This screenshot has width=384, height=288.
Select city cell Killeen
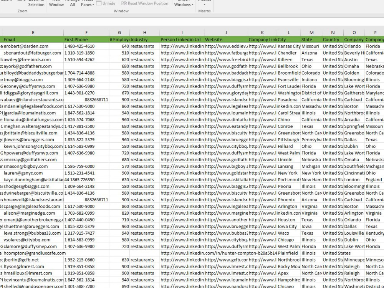click(x=289, y=60)
